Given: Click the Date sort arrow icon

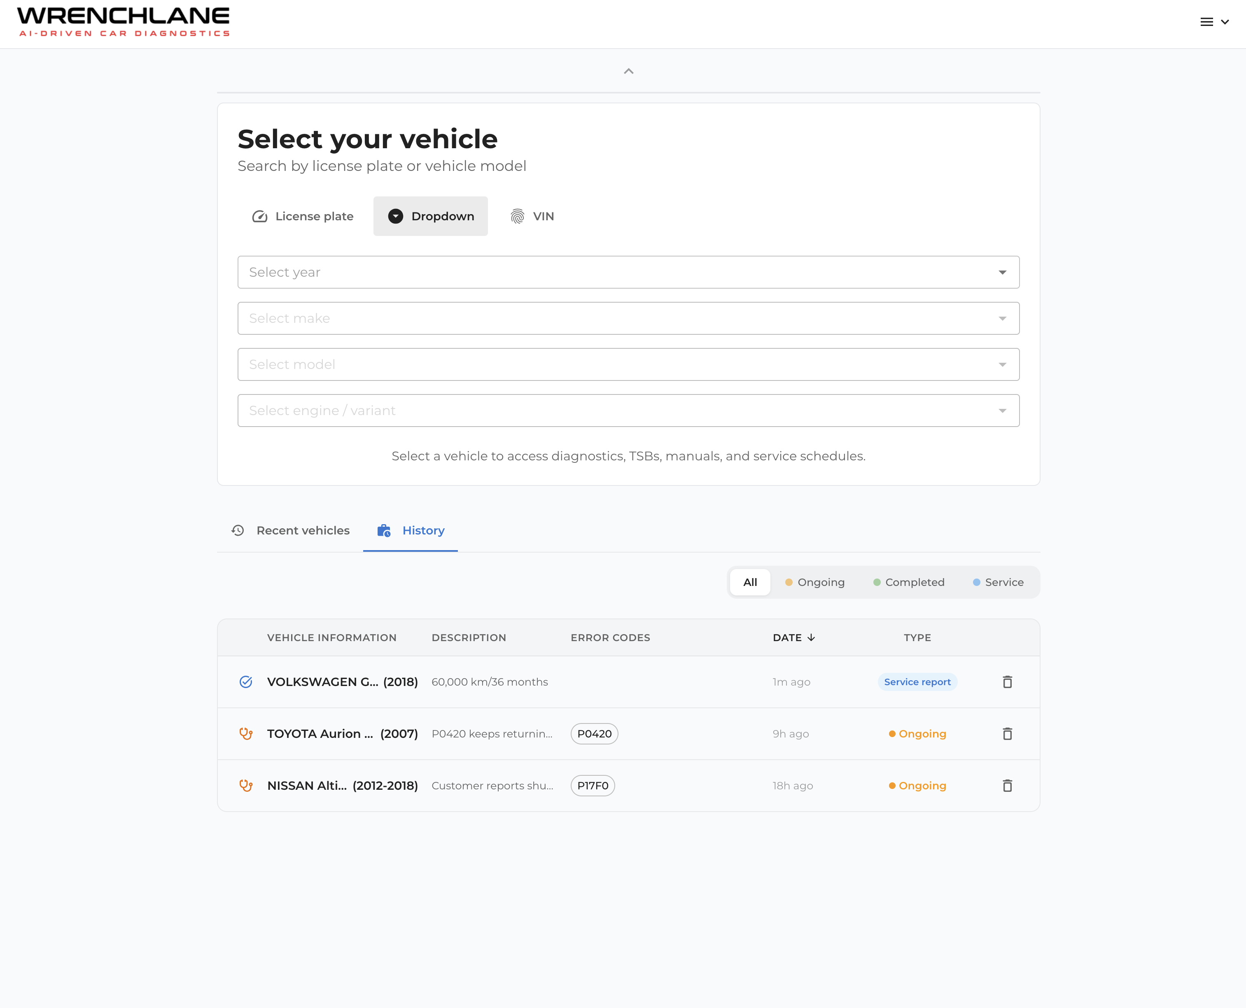Looking at the screenshot, I should coord(811,637).
